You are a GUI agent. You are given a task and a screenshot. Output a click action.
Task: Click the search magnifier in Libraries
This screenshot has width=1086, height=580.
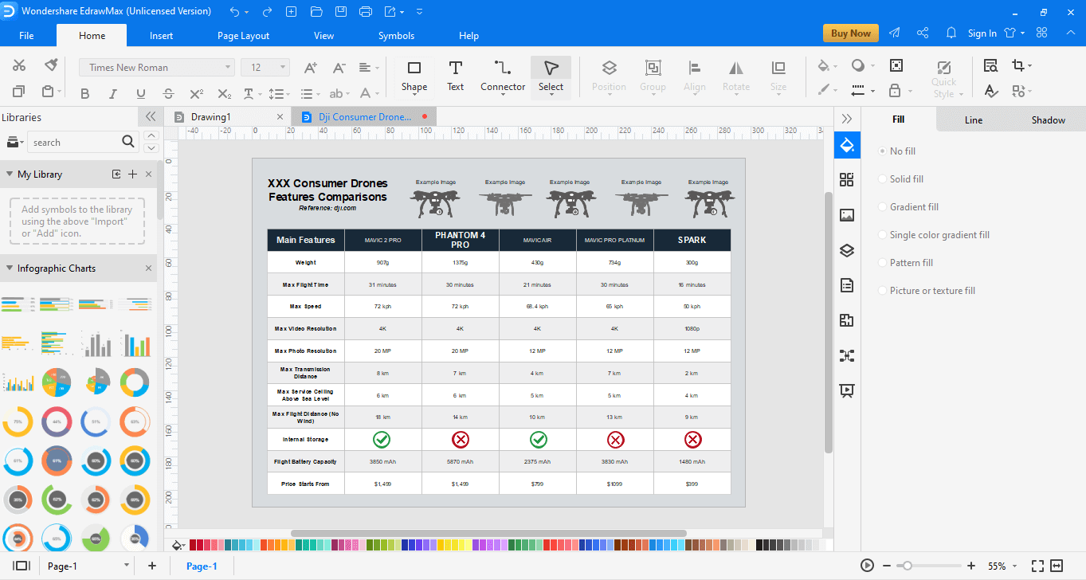tap(129, 142)
